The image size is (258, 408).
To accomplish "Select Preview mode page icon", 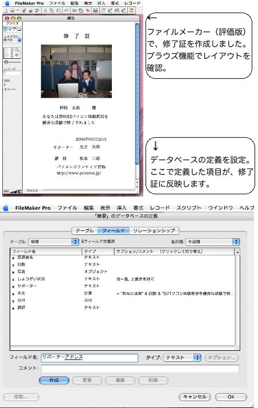I will (x=19, y=29).
